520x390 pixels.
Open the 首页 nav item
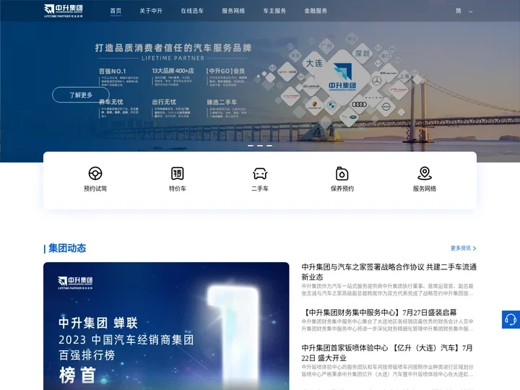coord(116,11)
